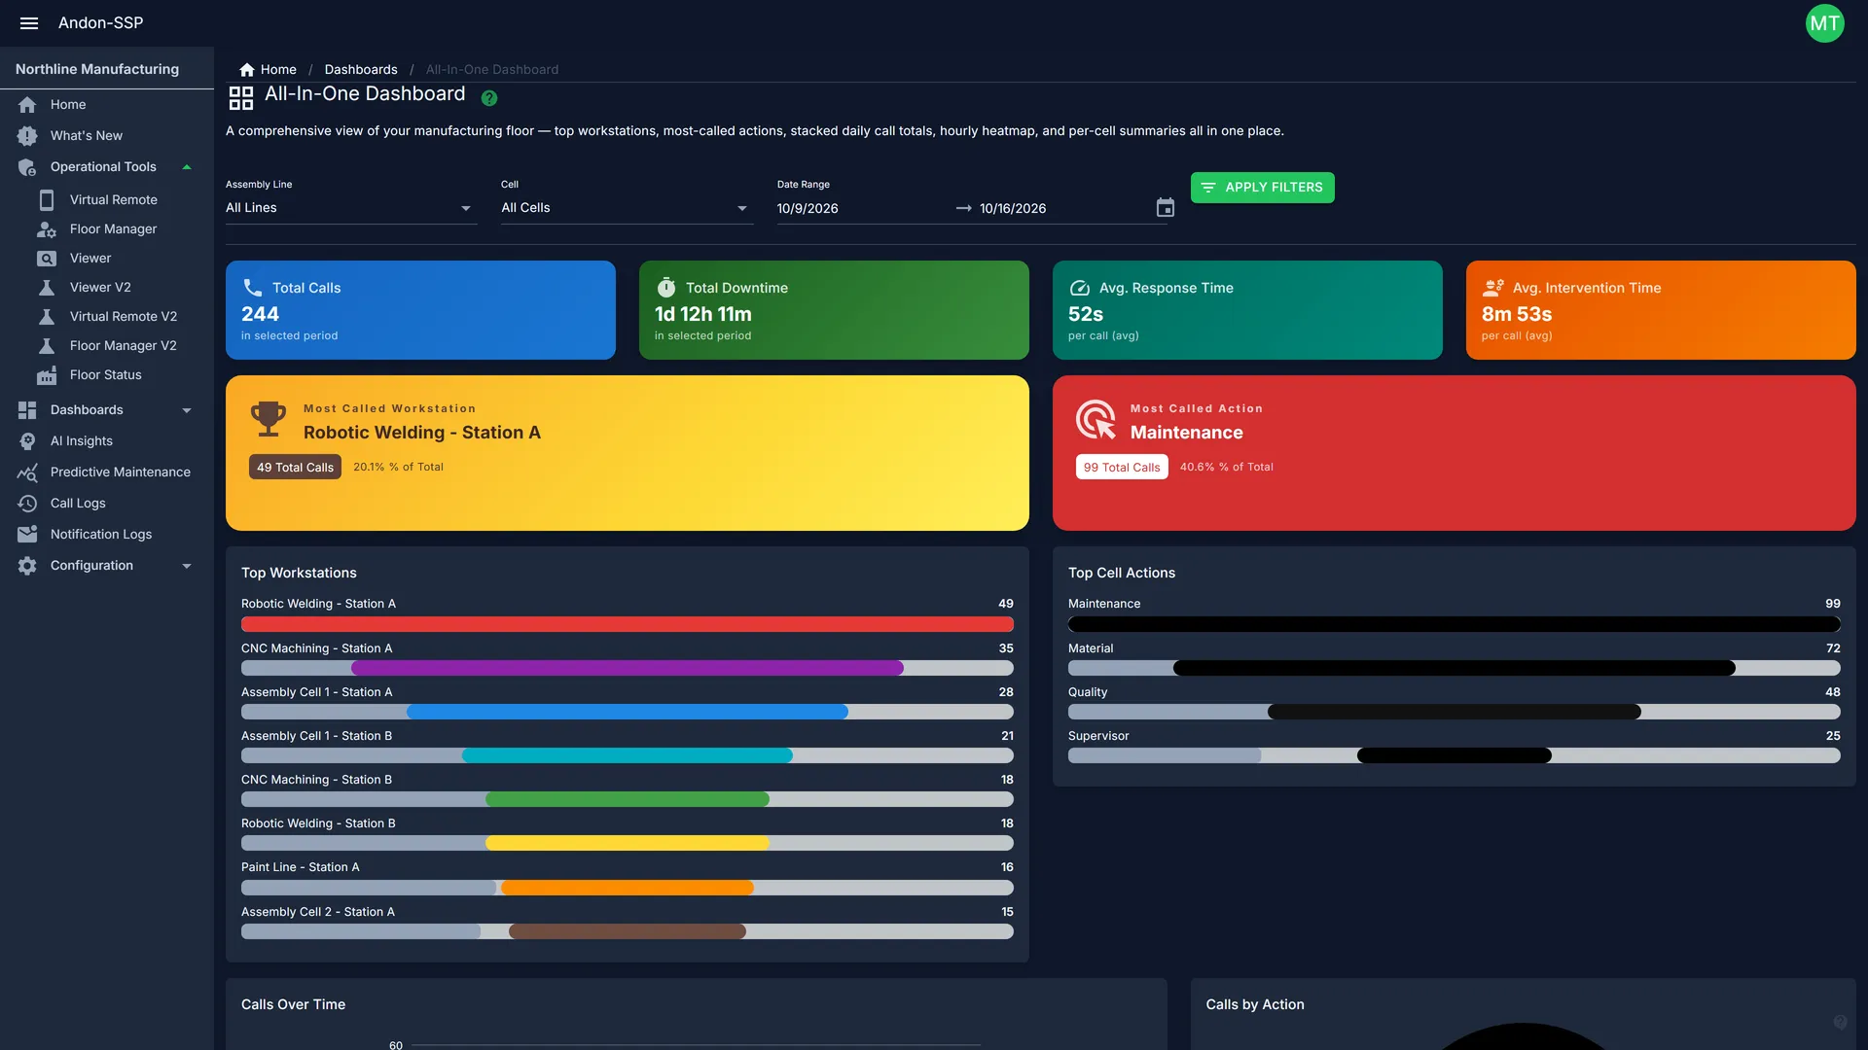Click the Total Calls 244 card

pyautogui.click(x=420, y=310)
